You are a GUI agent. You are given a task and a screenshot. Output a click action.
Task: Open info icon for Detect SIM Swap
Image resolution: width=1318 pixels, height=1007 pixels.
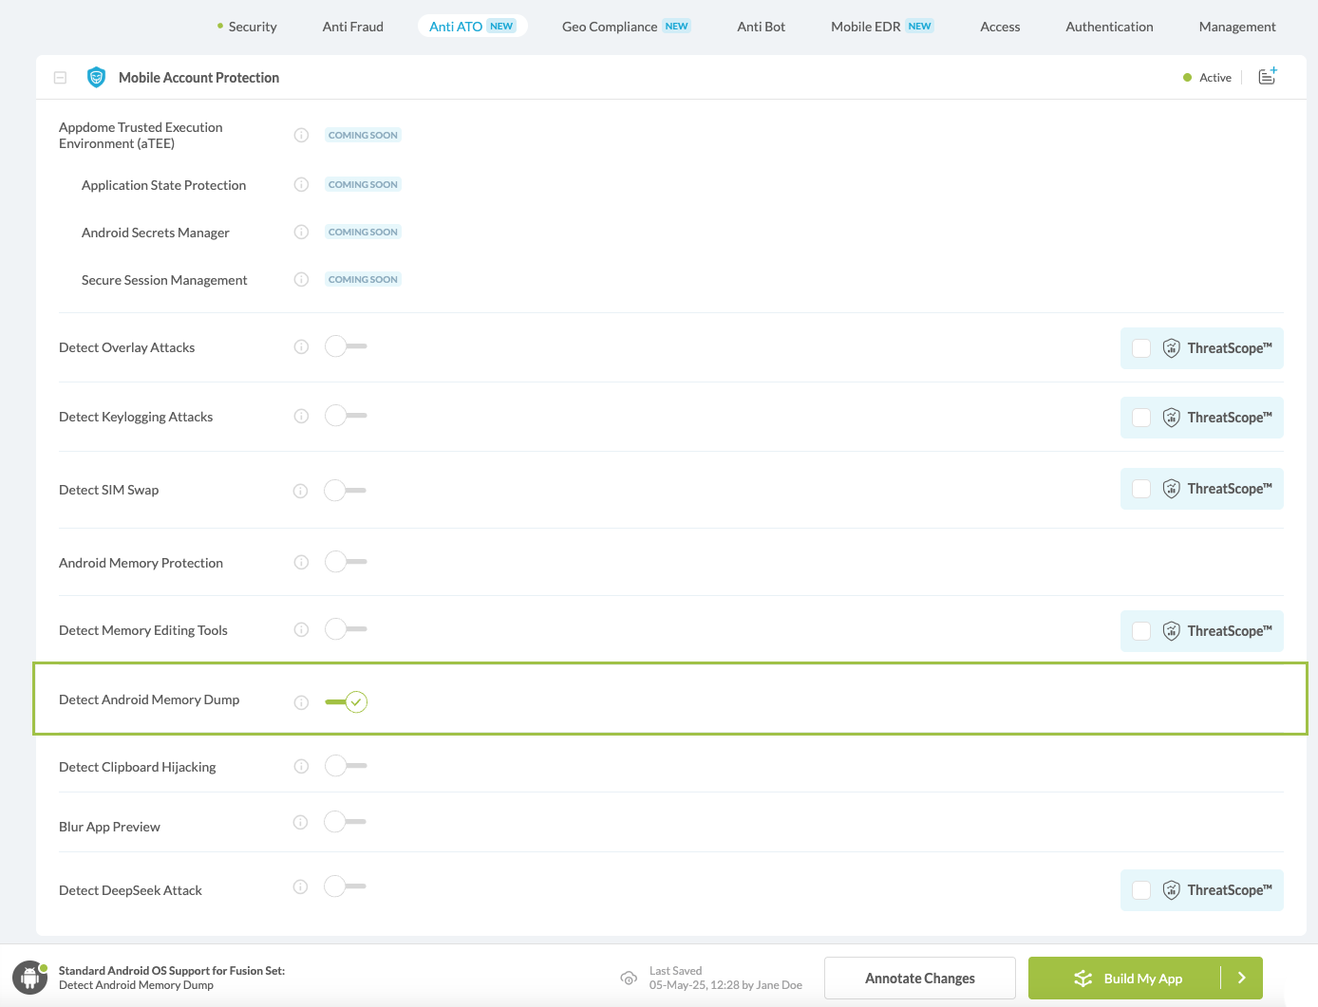301,491
